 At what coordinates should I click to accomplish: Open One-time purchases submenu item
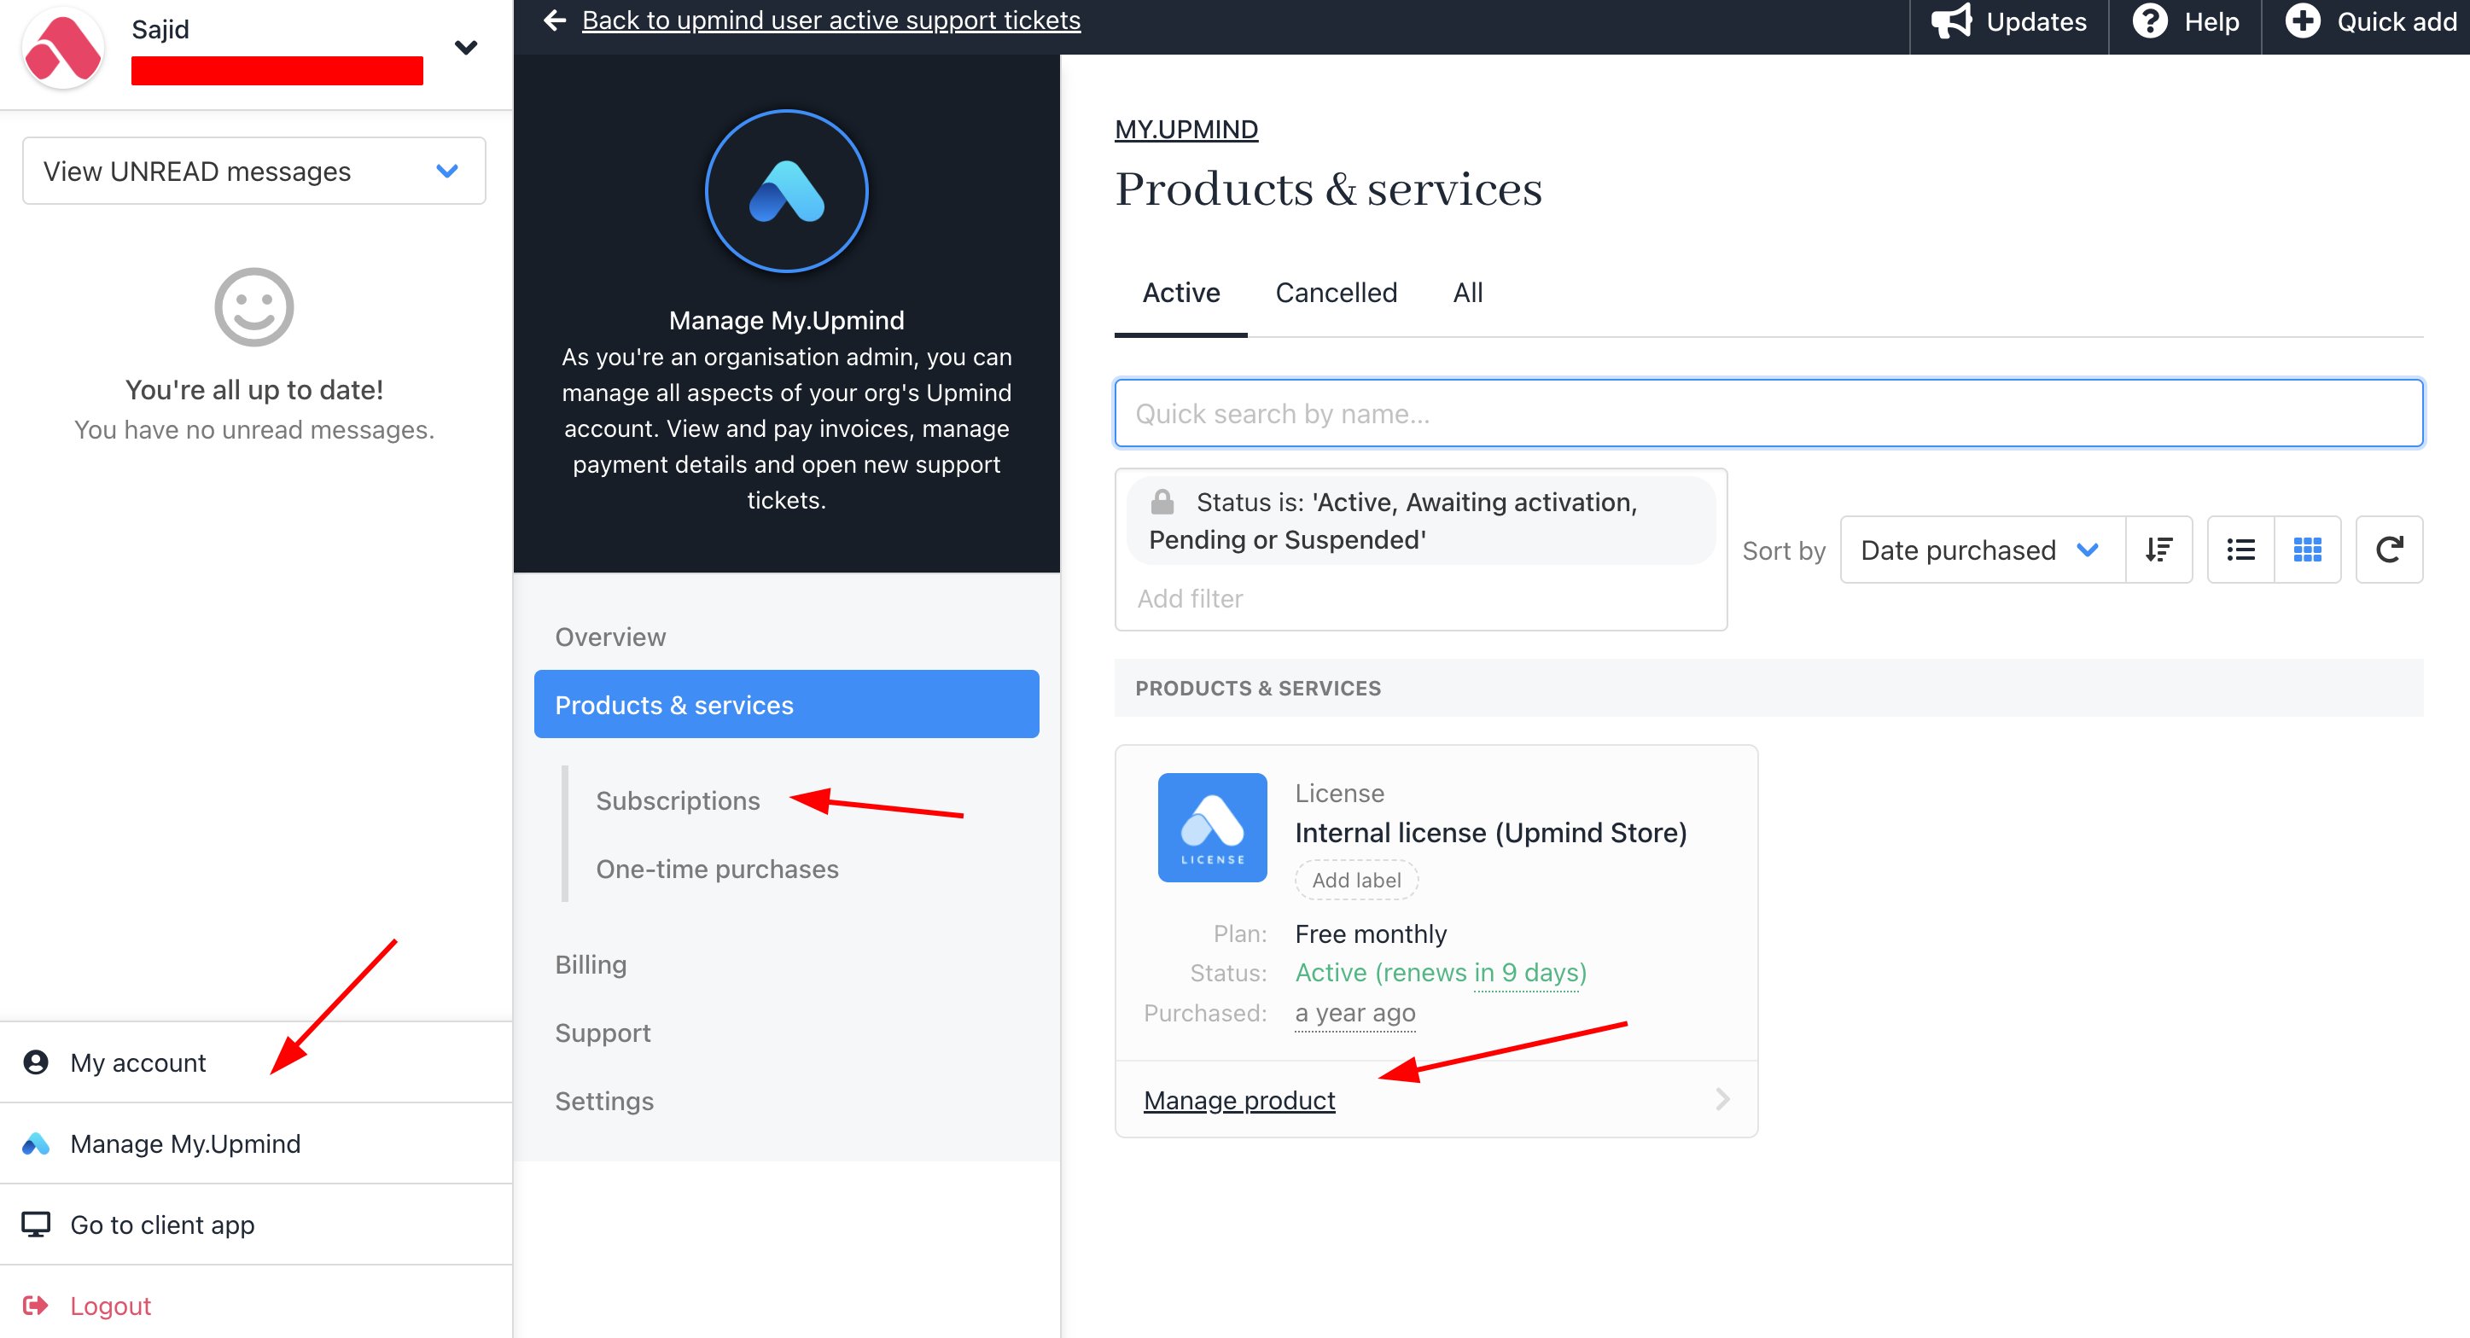pyautogui.click(x=717, y=869)
